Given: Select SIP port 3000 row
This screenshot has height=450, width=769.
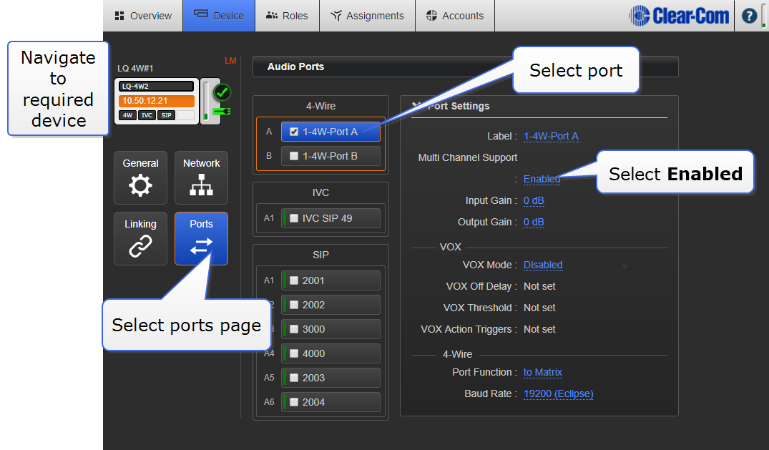Looking at the screenshot, I should click(330, 329).
